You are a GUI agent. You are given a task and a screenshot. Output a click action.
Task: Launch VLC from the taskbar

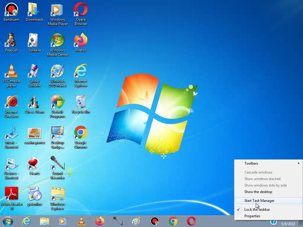(81, 221)
